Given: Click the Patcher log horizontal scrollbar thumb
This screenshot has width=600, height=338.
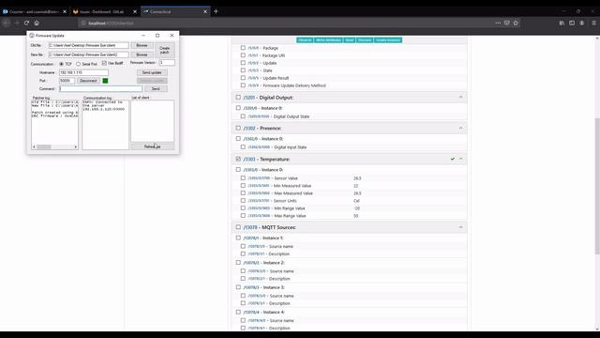Looking at the screenshot, I should tap(44, 146).
